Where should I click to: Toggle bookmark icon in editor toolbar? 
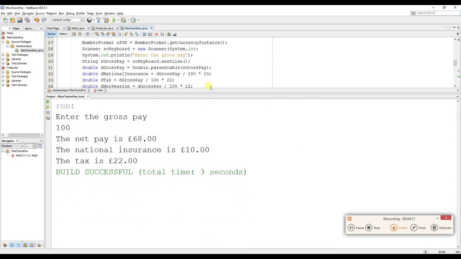[x=137, y=34]
